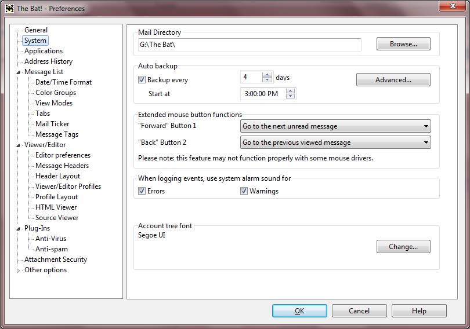Open Color Groups settings
This screenshot has height=329, width=470.
coord(56,93)
